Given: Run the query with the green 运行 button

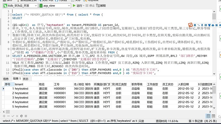Looking at the screenshot, I should pos(77,6).
